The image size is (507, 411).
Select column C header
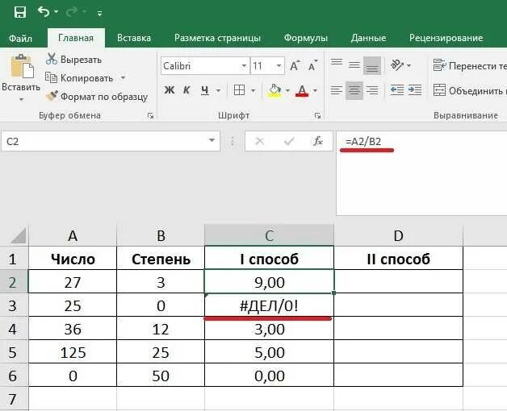tap(269, 235)
